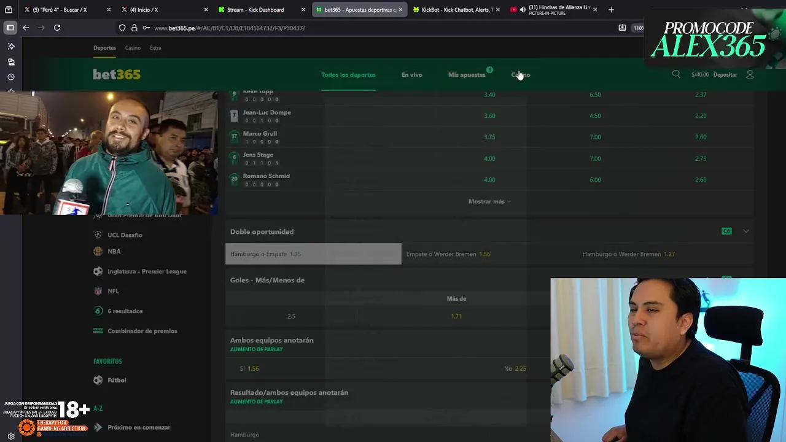Close the Kick Dashboard tab
The image size is (786, 442).
(x=303, y=10)
